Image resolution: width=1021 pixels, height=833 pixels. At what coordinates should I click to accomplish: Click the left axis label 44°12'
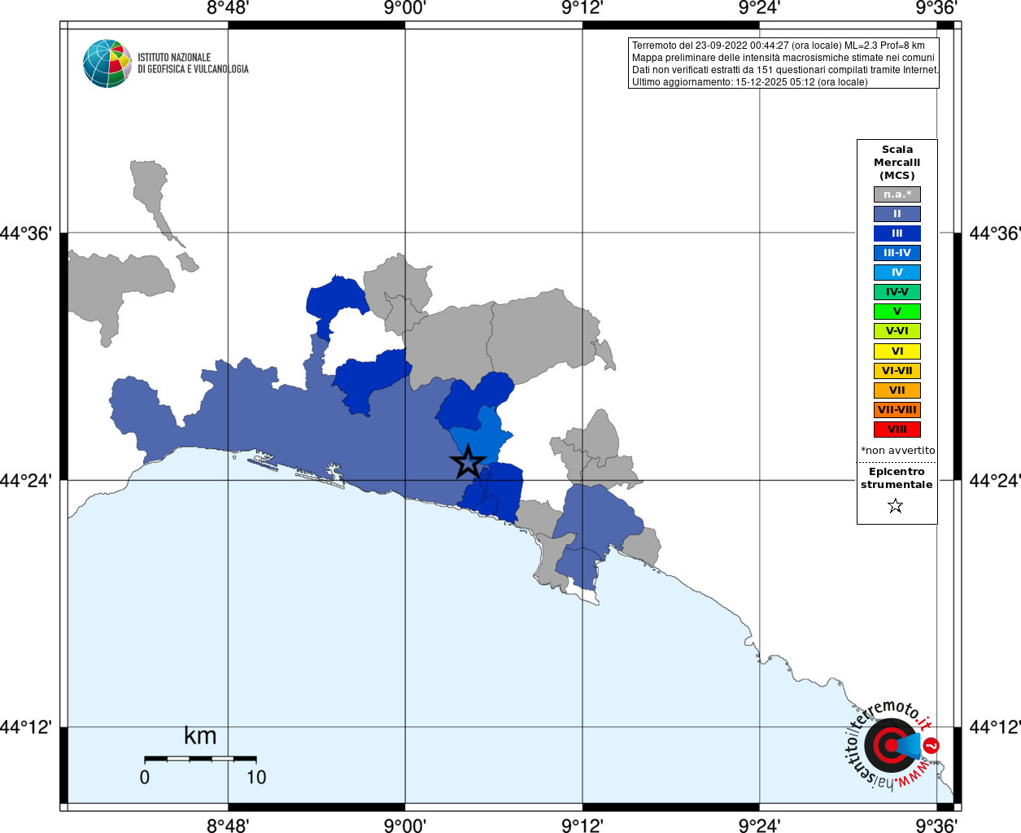click(26, 726)
